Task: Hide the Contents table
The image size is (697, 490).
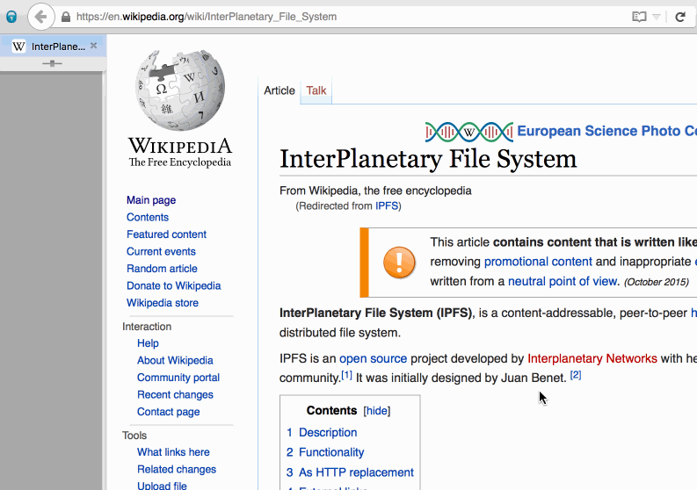Action: tap(377, 411)
